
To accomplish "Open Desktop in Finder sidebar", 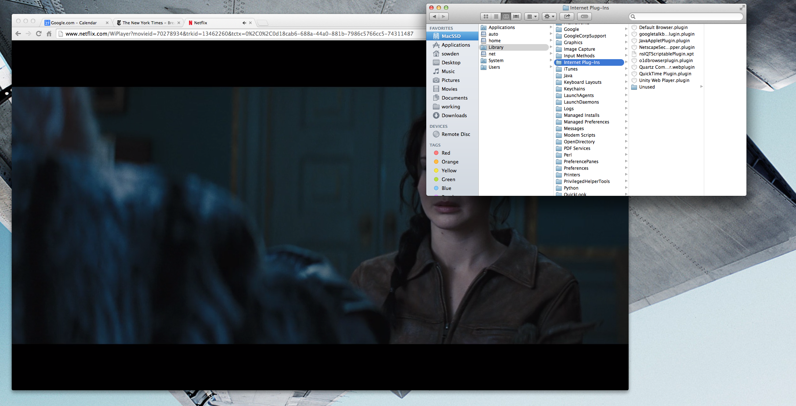I will tap(452, 62).
